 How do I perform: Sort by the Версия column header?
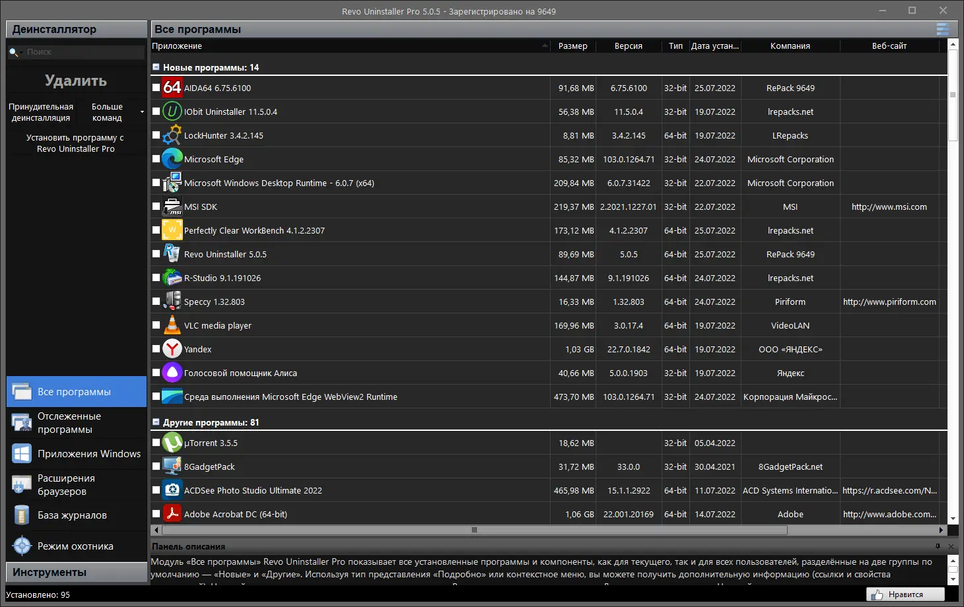[x=629, y=46]
